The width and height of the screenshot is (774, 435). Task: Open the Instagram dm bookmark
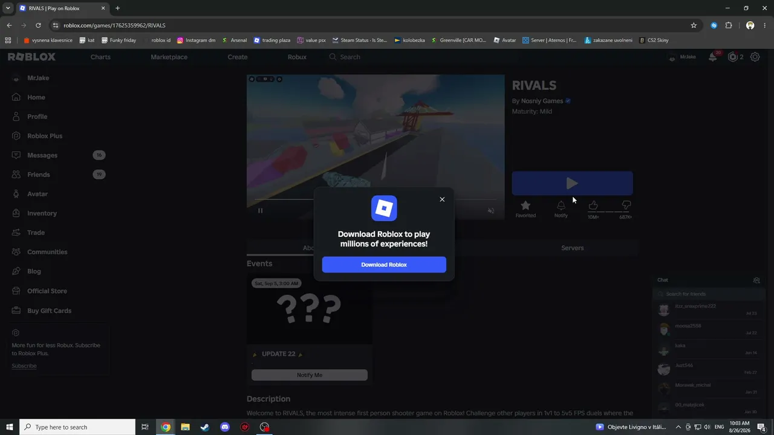click(196, 40)
